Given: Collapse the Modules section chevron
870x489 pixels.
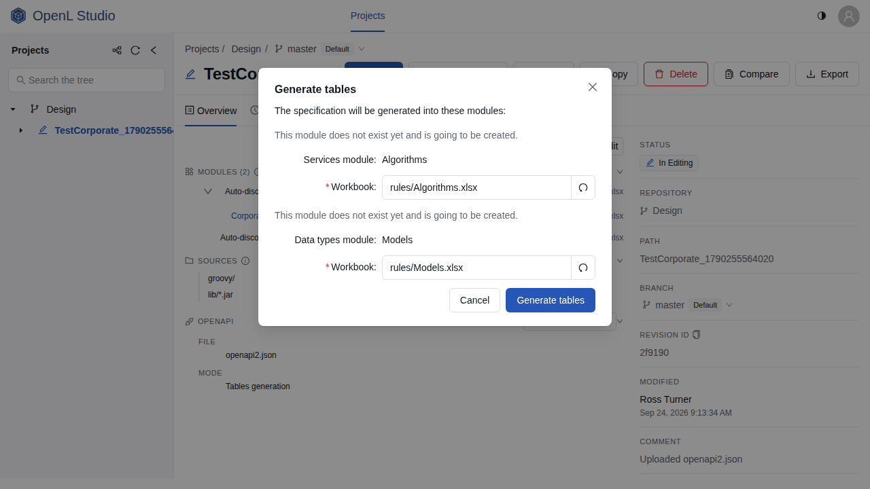Looking at the screenshot, I should [x=620, y=172].
